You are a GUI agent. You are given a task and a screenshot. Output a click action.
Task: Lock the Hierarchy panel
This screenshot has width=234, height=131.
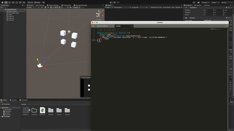click(x=23, y=5)
